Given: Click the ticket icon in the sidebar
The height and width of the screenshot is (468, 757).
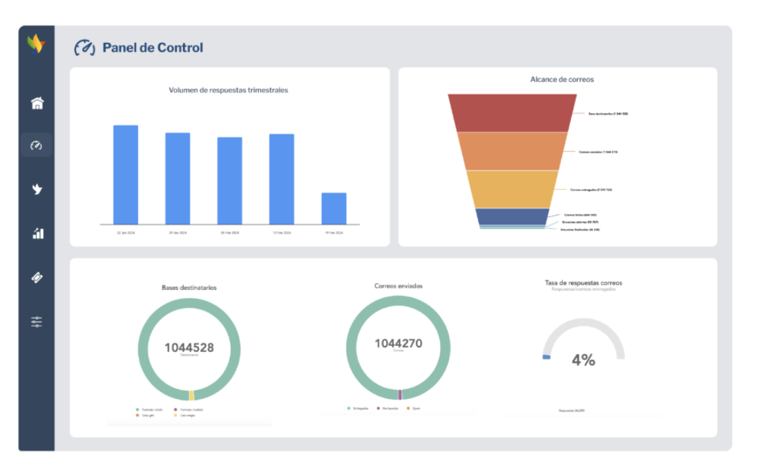Looking at the screenshot, I should pos(37,277).
